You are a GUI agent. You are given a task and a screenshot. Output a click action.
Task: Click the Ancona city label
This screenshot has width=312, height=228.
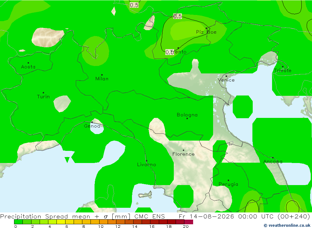tap(273, 162)
